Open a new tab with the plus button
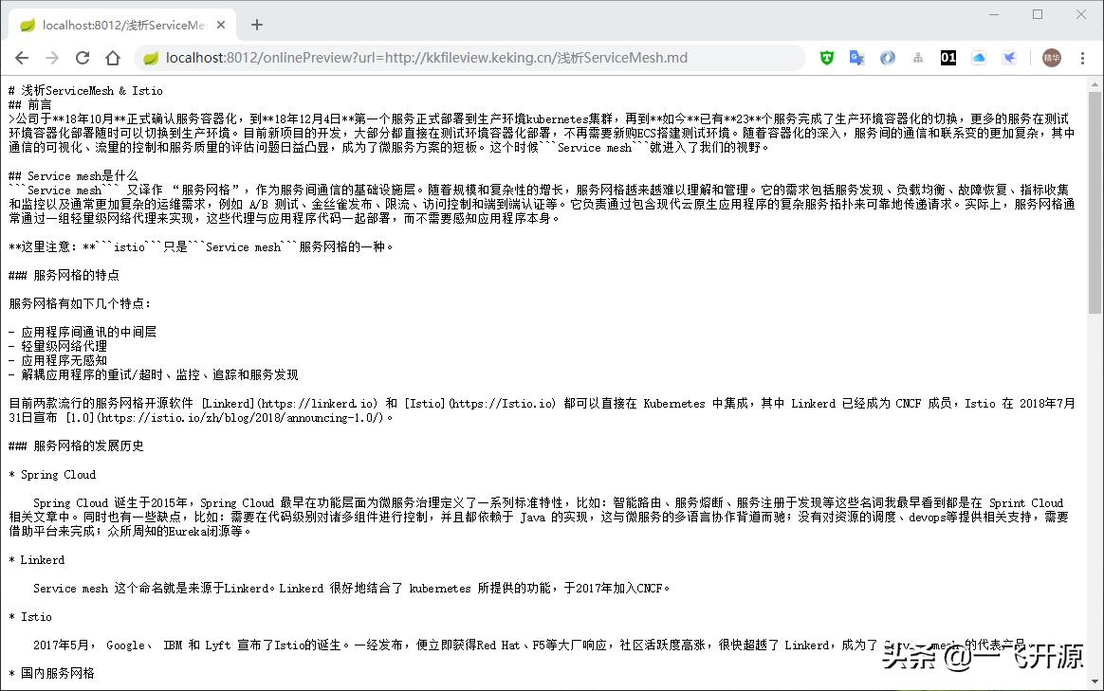This screenshot has width=1104, height=691. [x=256, y=25]
